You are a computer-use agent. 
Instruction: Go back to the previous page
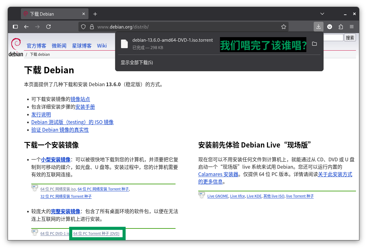pos(26,27)
